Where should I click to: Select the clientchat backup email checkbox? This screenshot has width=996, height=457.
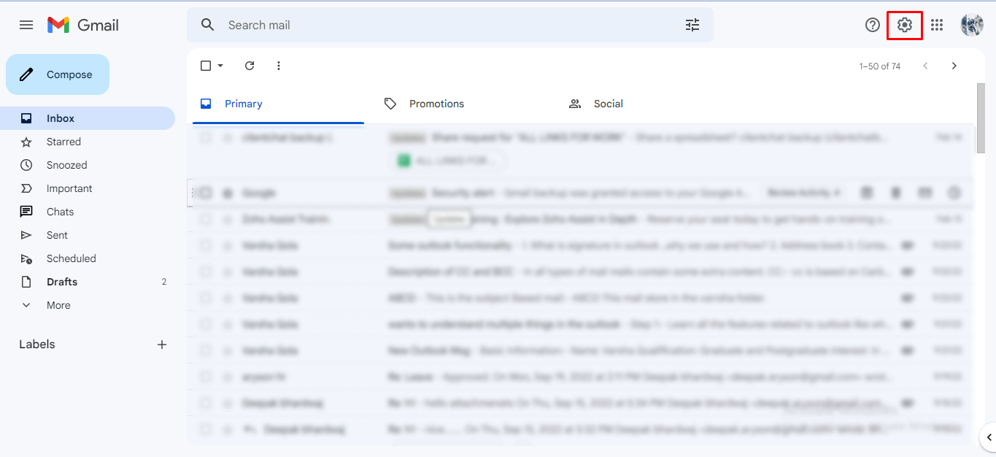[206, 137]
